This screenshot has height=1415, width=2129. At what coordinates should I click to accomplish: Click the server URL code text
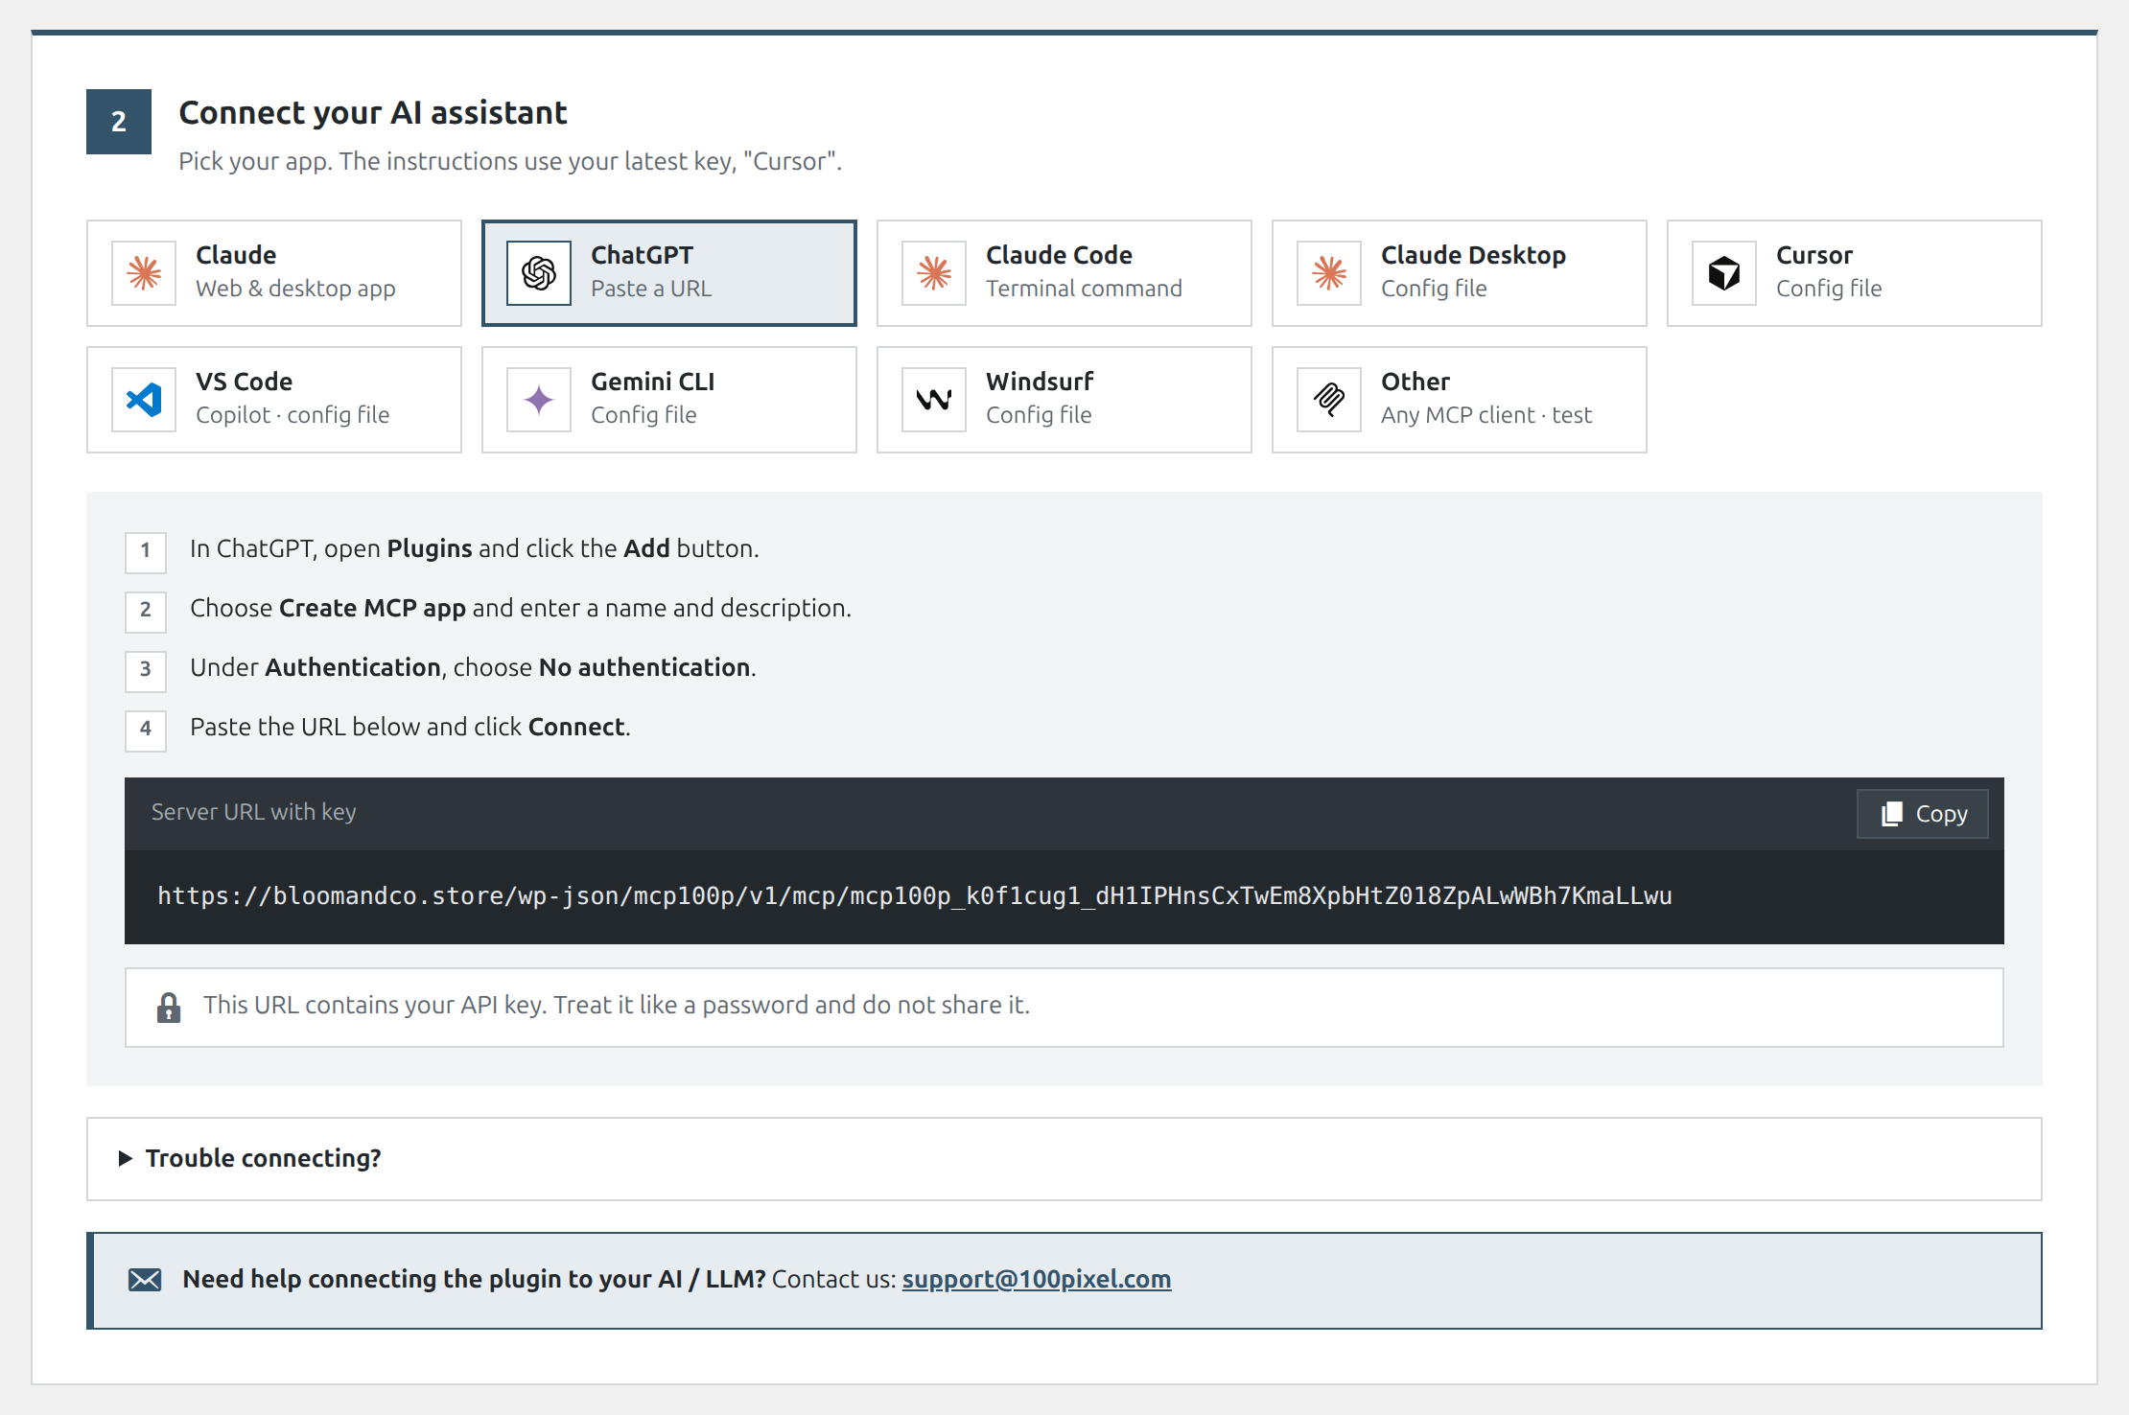[x=915, y=896]
